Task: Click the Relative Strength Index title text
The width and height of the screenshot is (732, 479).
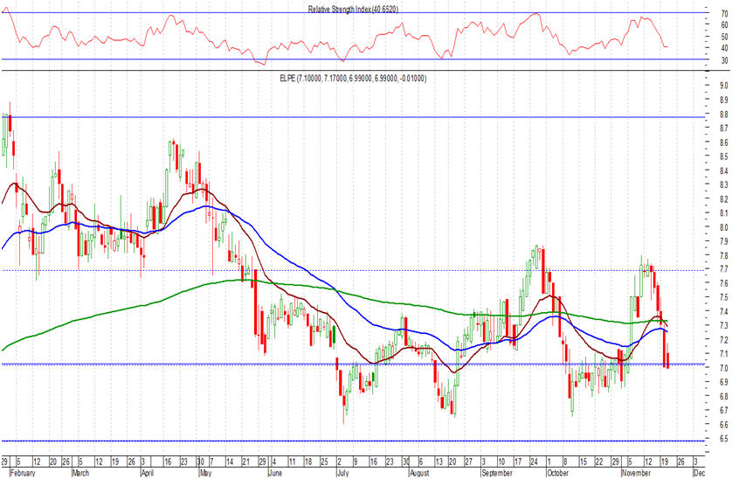Action: (353, 9)
